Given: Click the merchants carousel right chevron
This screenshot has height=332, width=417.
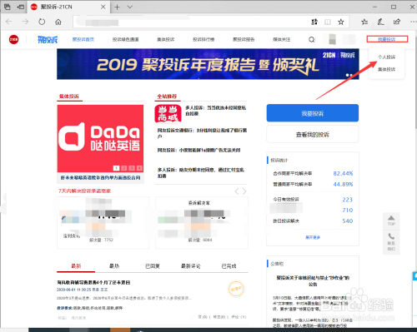Looking at the screenshot, I should tap(244, 191).
